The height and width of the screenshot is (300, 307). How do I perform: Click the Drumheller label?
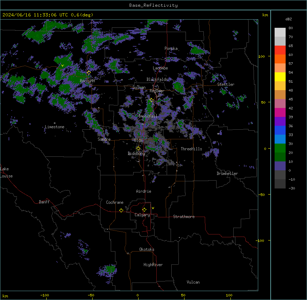tap(227, 174)
